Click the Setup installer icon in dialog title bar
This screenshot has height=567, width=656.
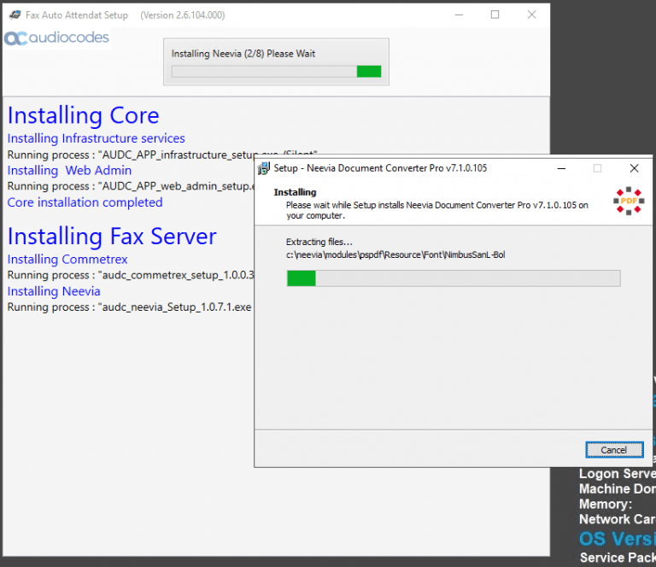click(264, 168)
